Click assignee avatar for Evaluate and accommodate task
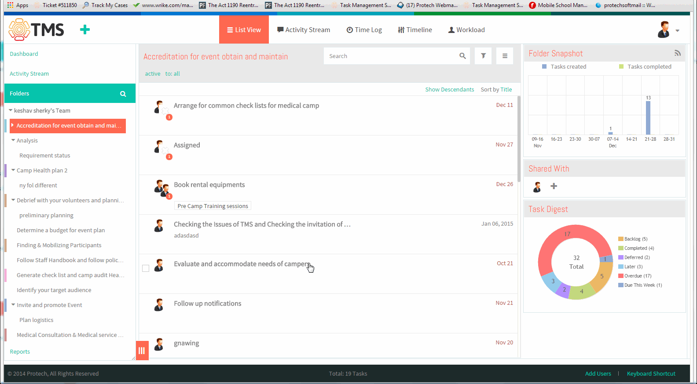This screenshot has height=384, width=697. click(x=159, y=265)
